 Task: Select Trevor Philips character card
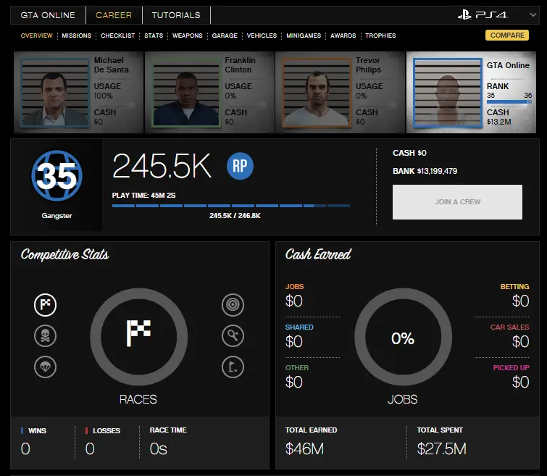tap(340, 92)
